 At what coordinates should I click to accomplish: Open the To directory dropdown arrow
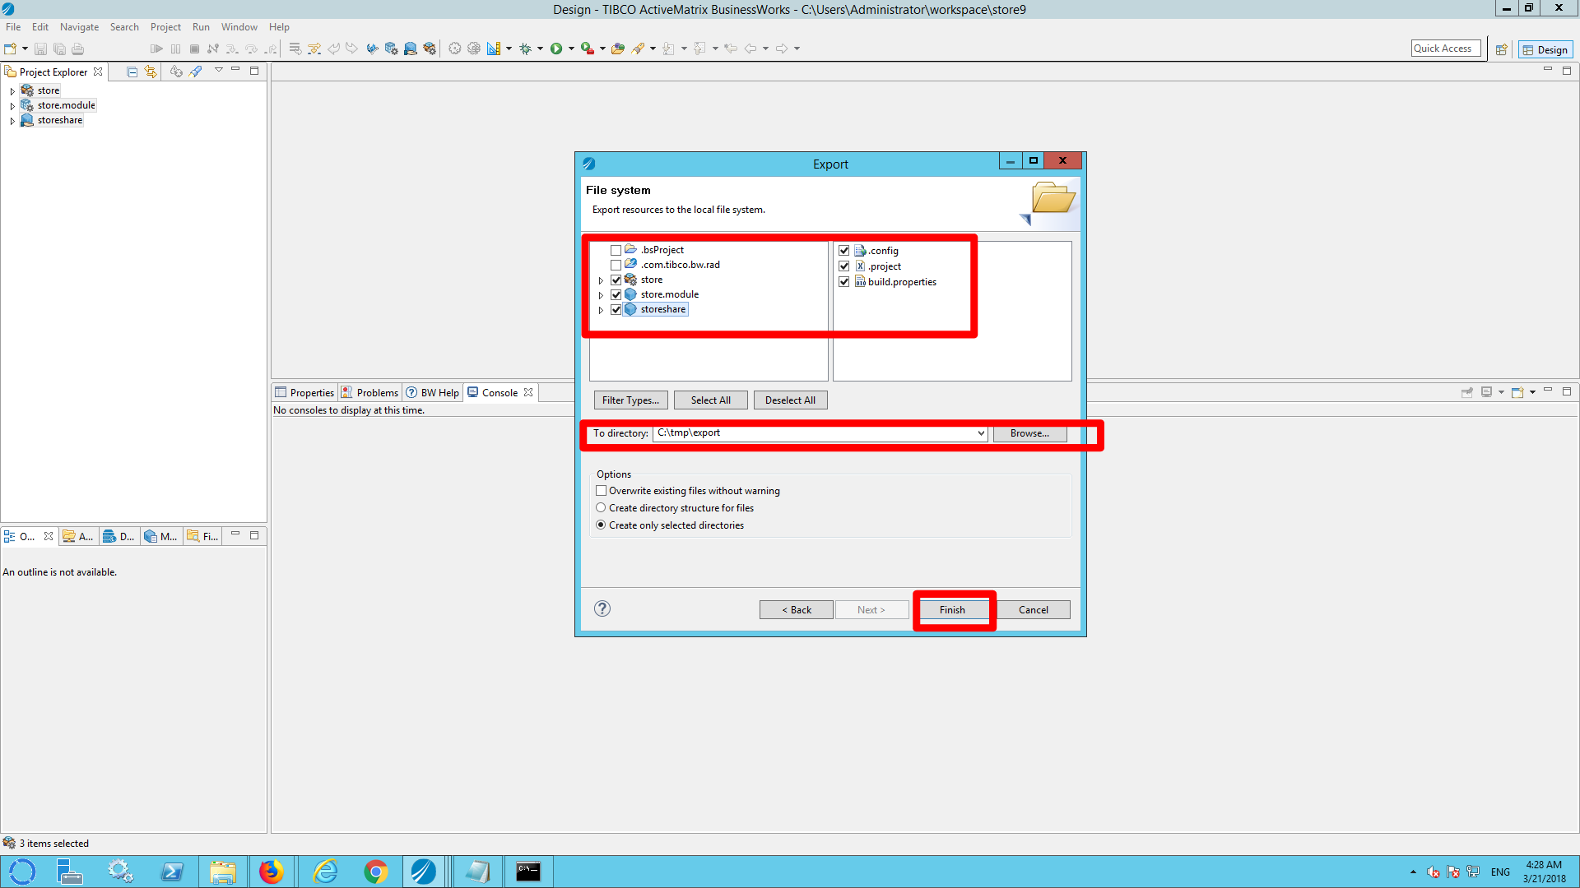pyautogui.click(x=981, y=433)
